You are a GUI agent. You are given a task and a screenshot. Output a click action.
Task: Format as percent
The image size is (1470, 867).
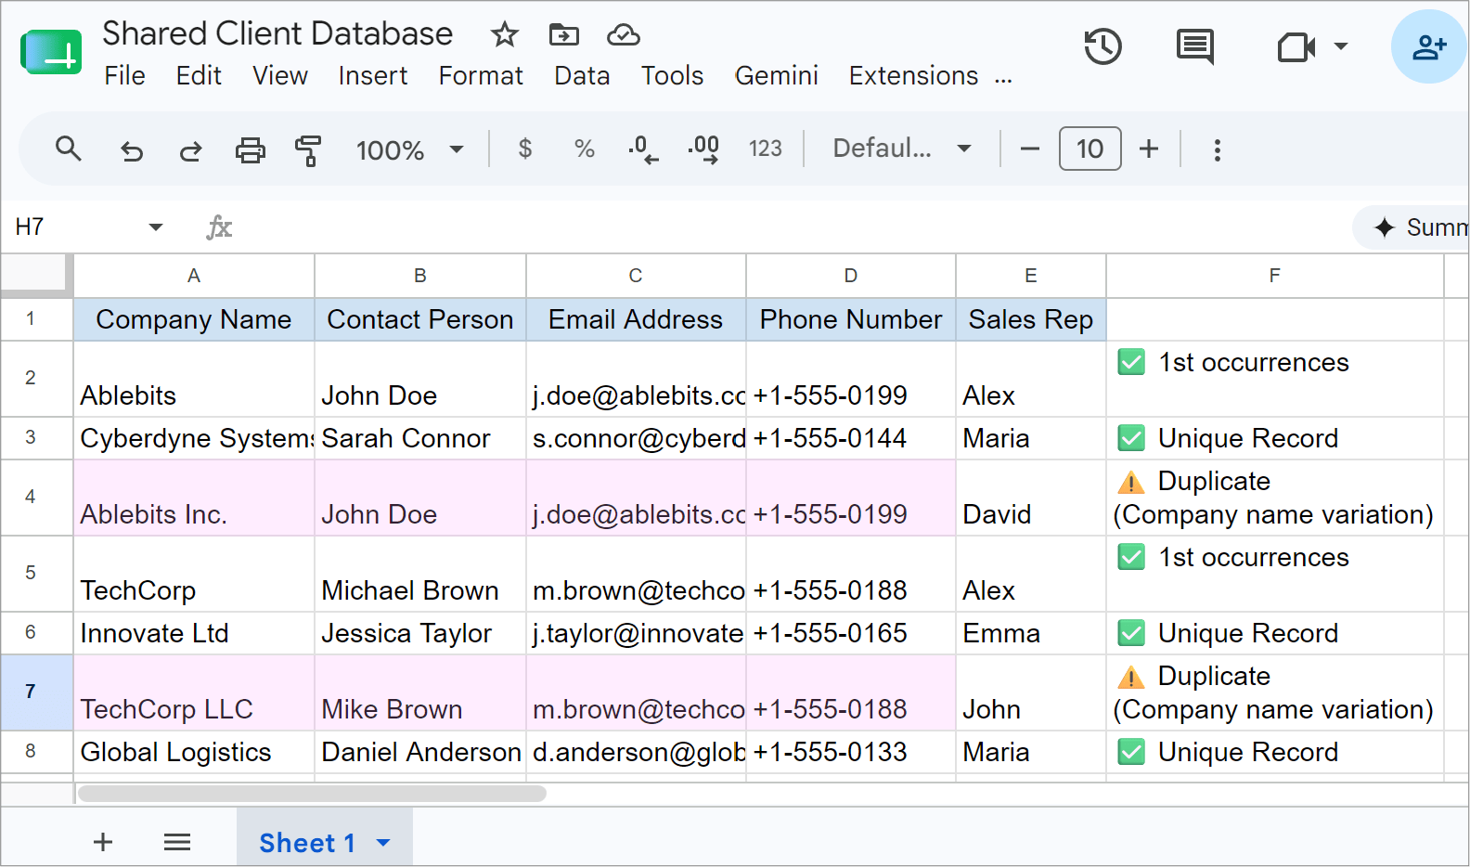pos(585,149)
